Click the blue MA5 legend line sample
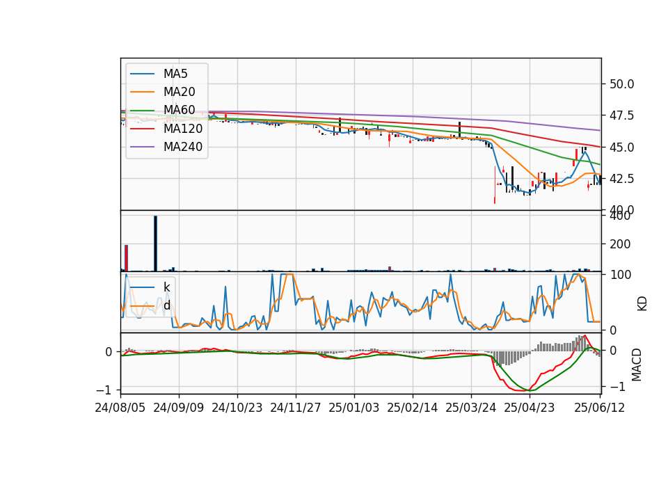The image size is (668, 480). tap(143, 74)
